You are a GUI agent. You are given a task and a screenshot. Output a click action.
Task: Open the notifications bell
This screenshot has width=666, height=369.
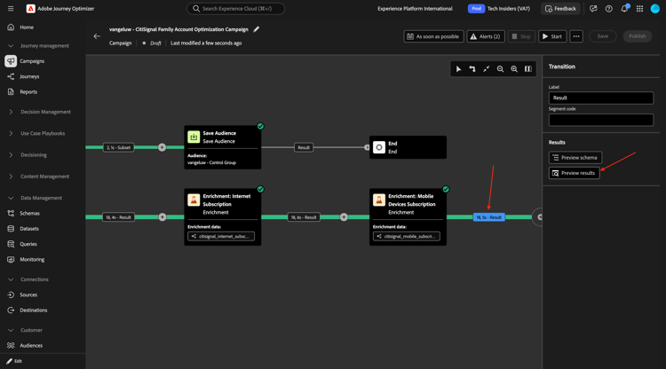pos(624,9)
